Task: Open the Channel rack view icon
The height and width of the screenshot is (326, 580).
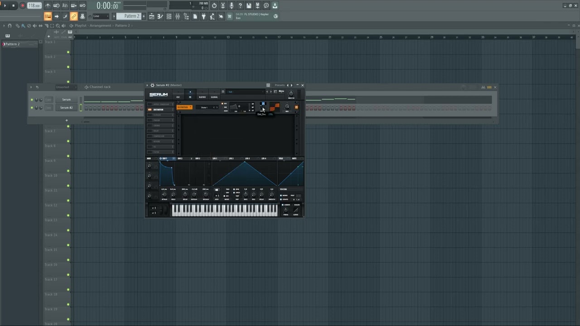Action: [x=169, y=16]
